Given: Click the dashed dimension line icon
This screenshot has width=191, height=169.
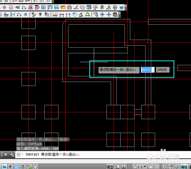Looking at the screenshot, I should point(68,14).
